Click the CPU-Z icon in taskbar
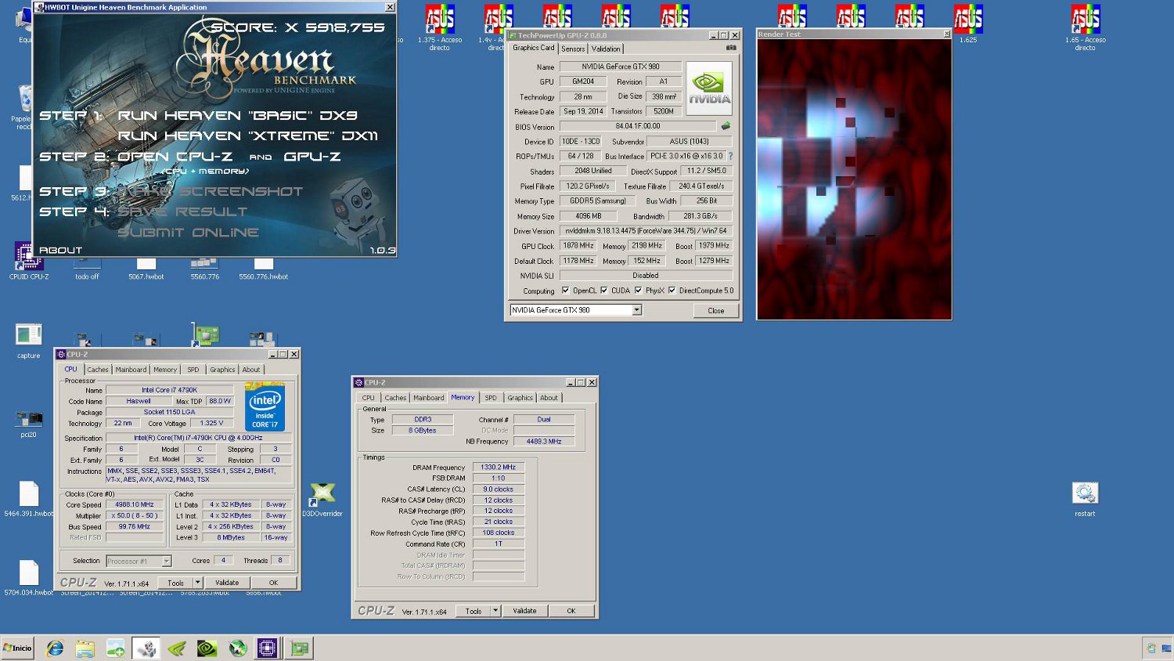This screenshot has height=661, width=1174. pos(267,648)
